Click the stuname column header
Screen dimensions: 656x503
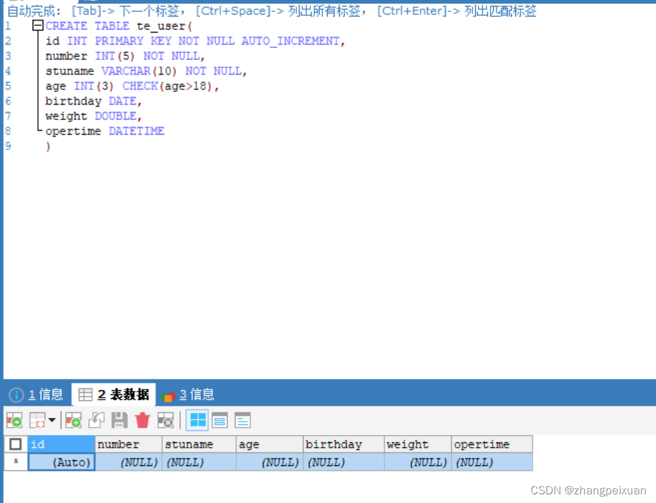point(199,444)
